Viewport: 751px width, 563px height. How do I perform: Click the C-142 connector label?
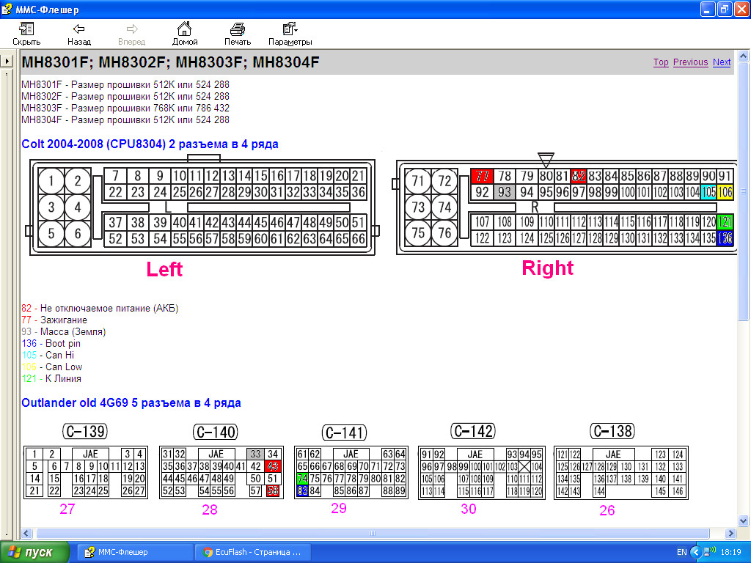pyautogui.click(x=473, y=431)
